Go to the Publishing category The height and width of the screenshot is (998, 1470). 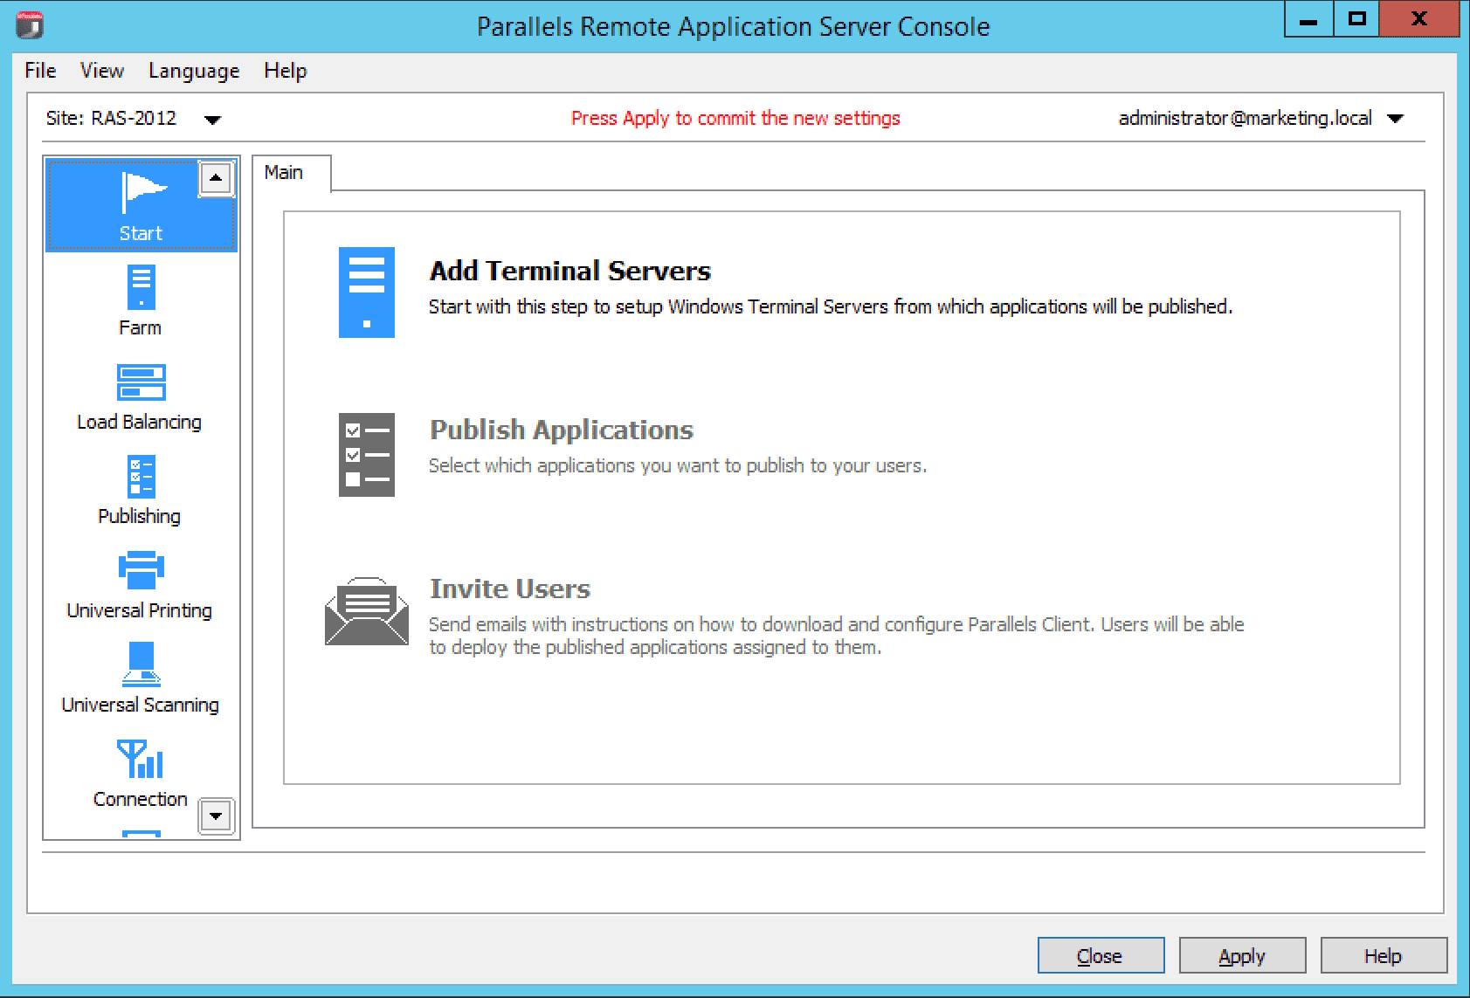[x=141, y=477]
